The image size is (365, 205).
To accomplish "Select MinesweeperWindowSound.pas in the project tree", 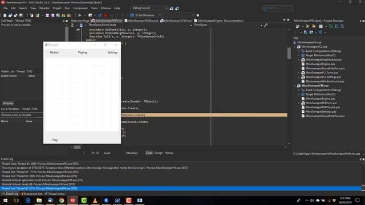I will click(325, 81).
